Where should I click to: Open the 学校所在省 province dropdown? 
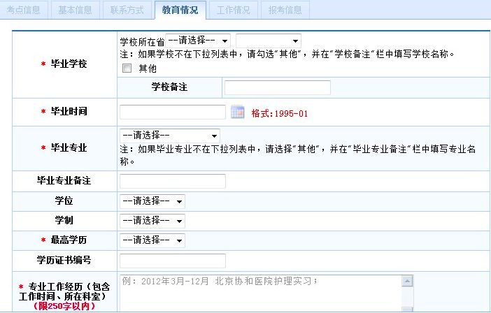tap(198, 41)
